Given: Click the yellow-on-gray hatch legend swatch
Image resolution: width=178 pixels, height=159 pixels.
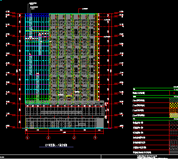Looking at the screenshot, I should pos(174,115).
